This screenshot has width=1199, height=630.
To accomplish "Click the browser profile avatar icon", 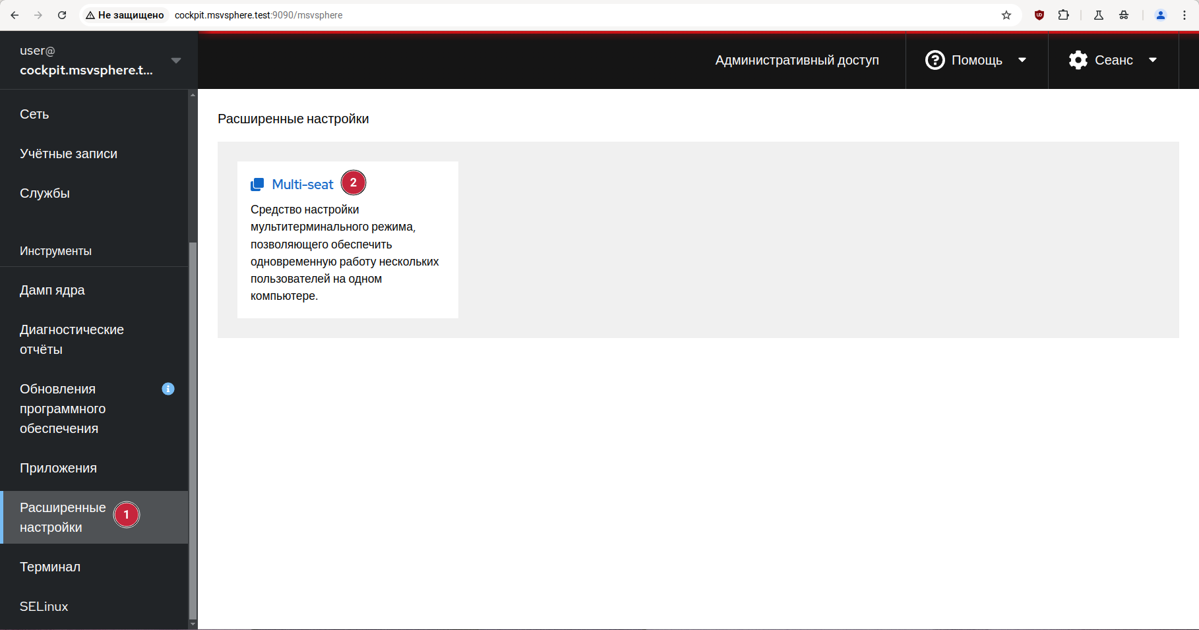I will (x=1161, y=15).
